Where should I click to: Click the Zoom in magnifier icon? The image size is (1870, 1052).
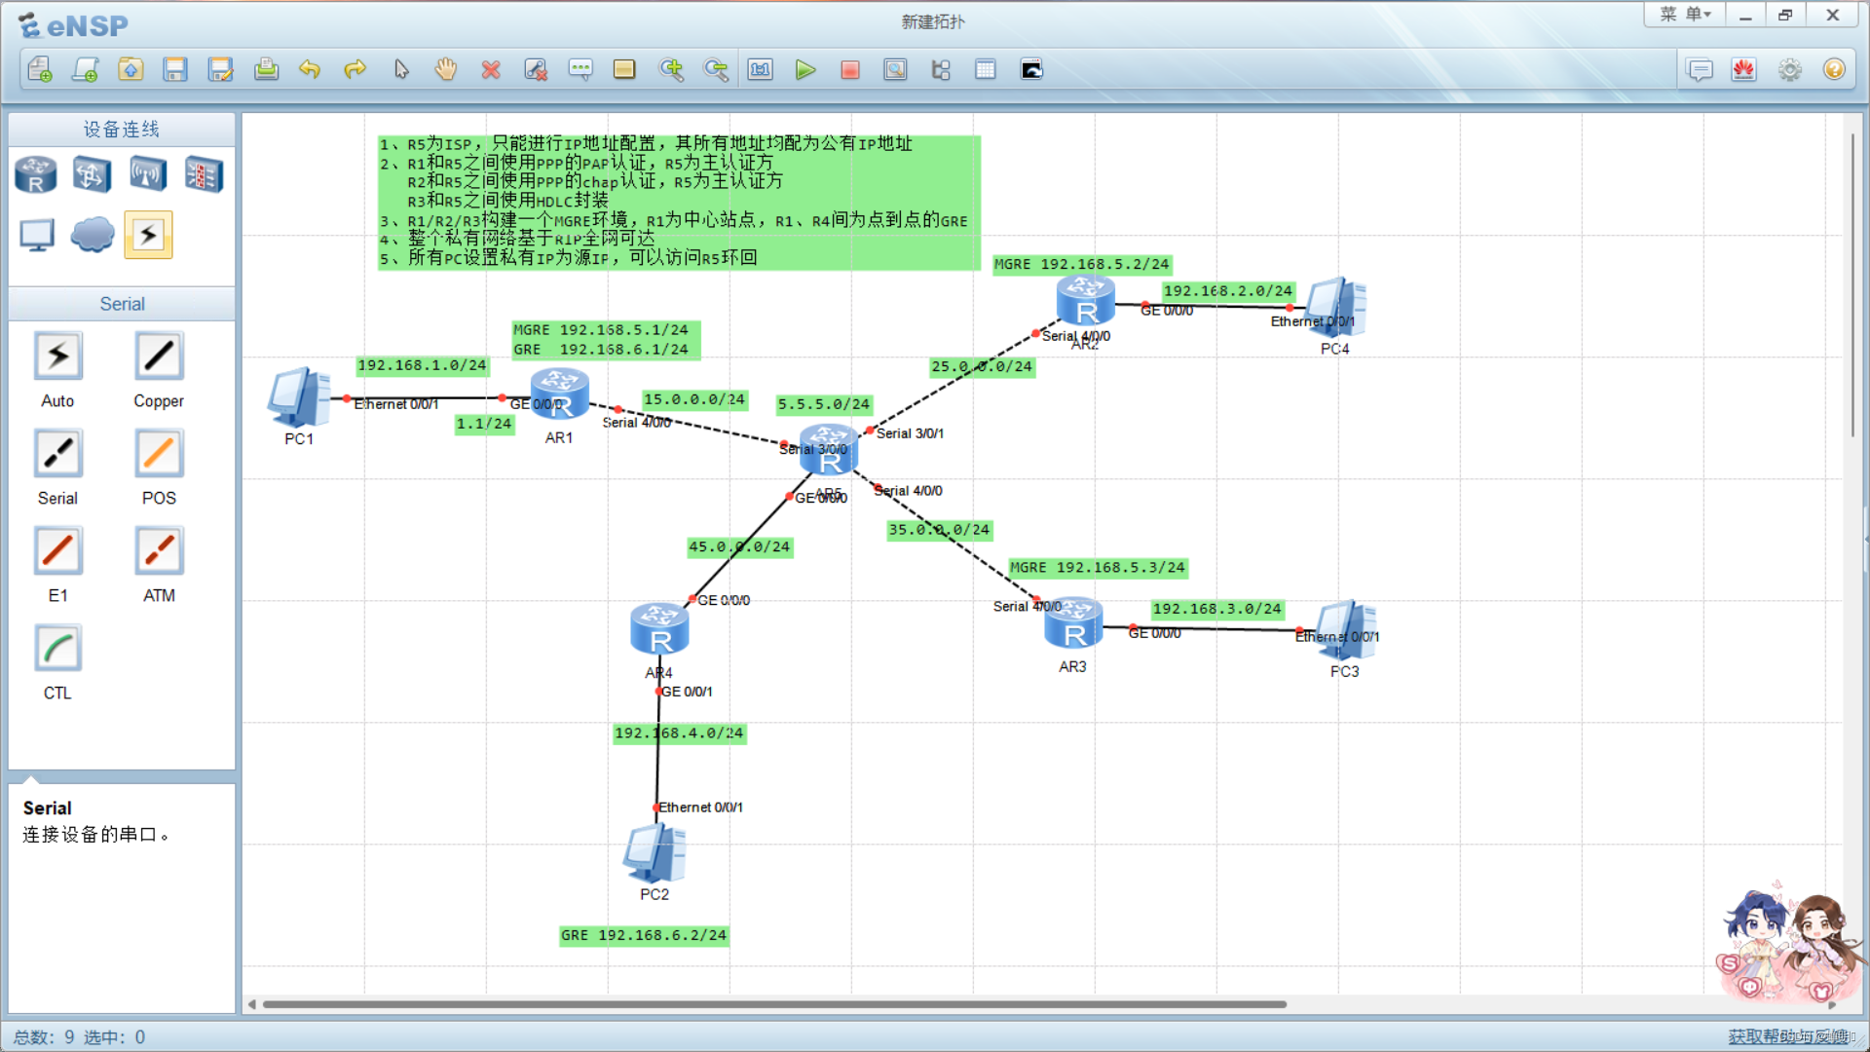tap(671, 70)
